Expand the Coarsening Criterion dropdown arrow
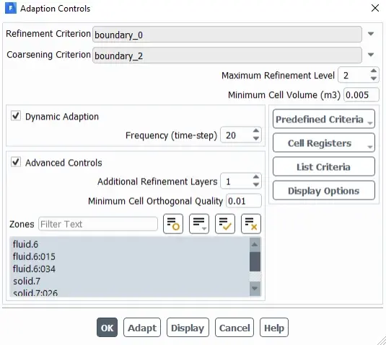This screenshot has width=386, height=345. (371, 55)
